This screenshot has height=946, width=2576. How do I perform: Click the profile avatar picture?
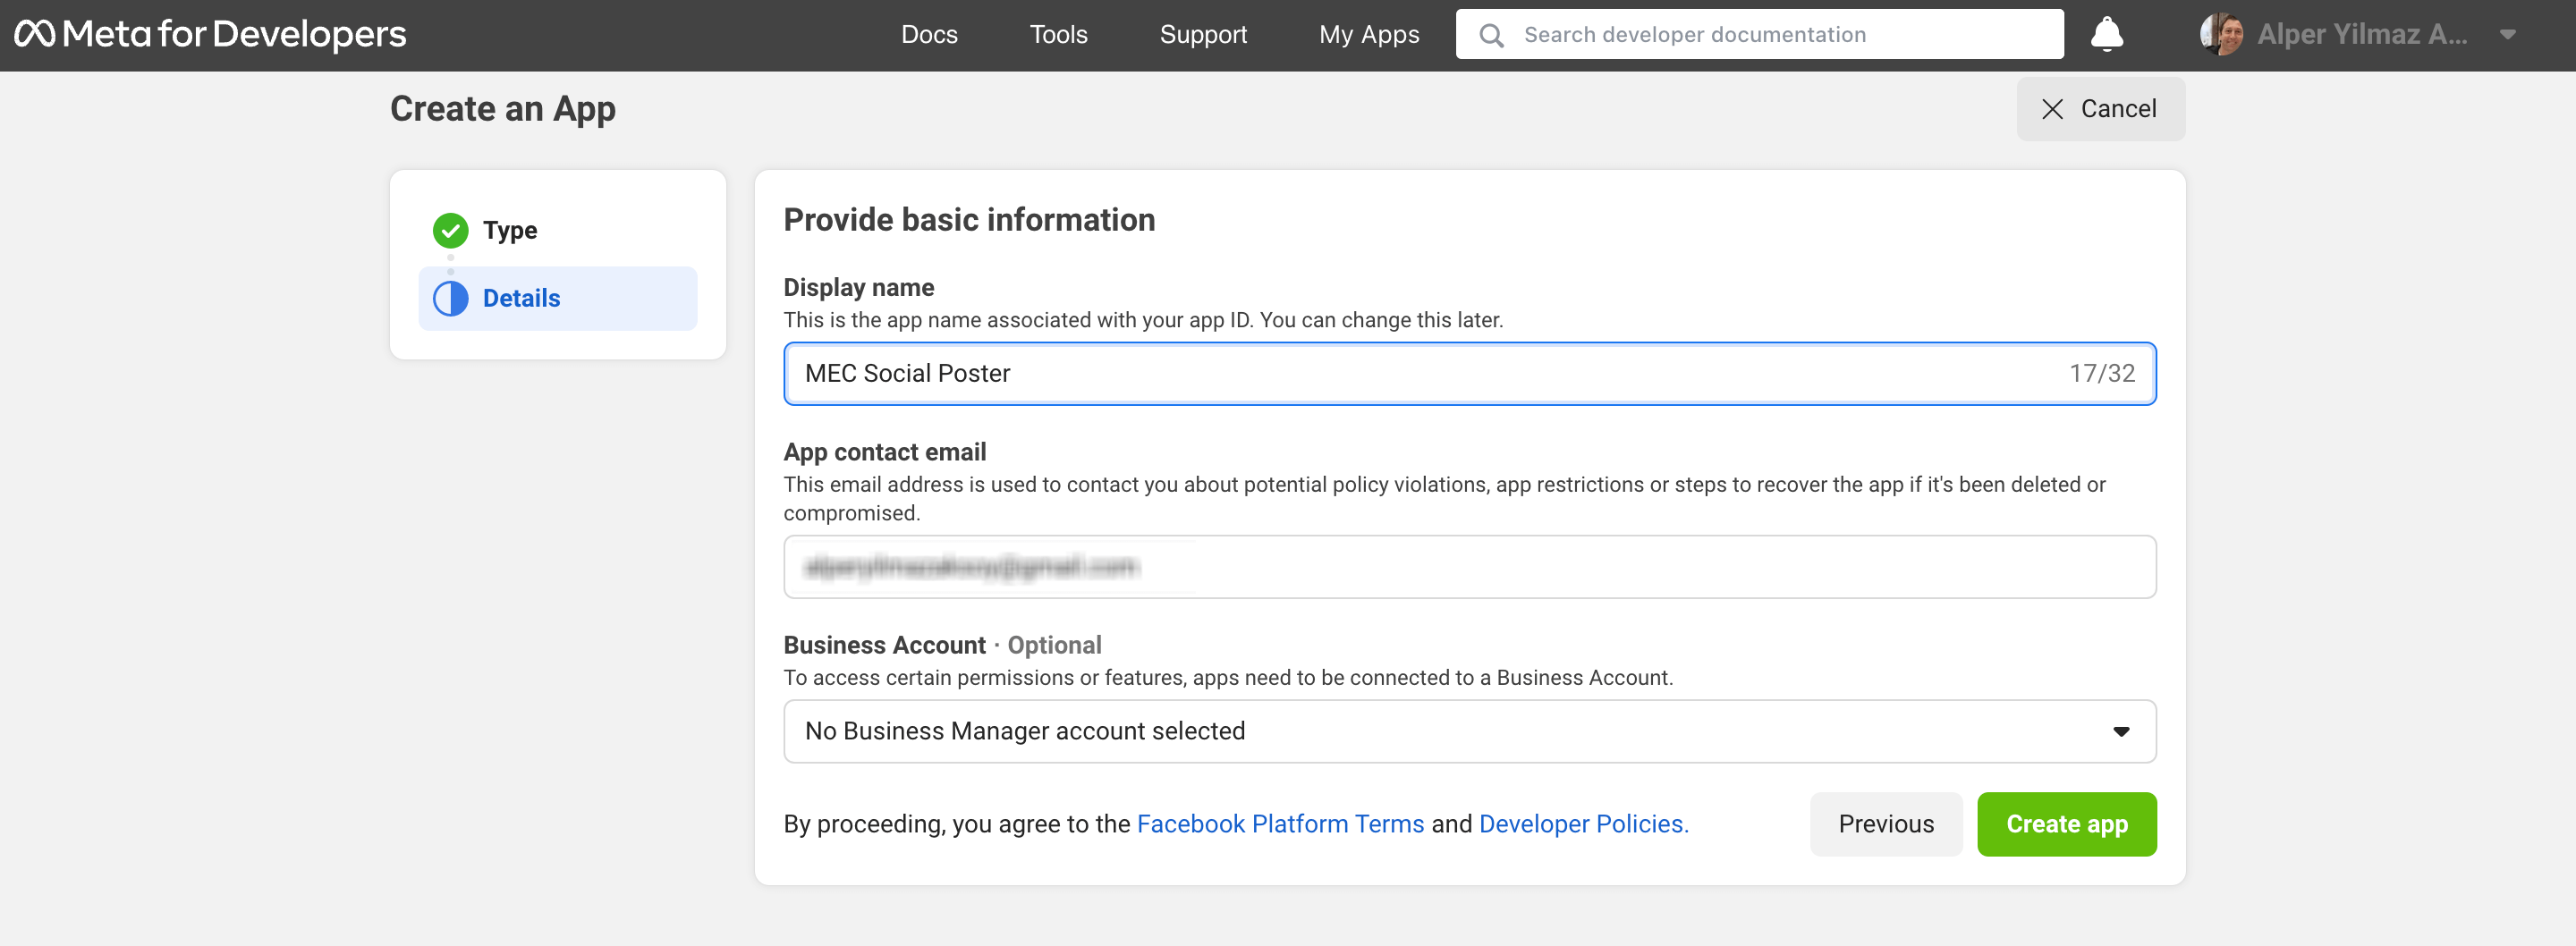(x=2221, y=34)
